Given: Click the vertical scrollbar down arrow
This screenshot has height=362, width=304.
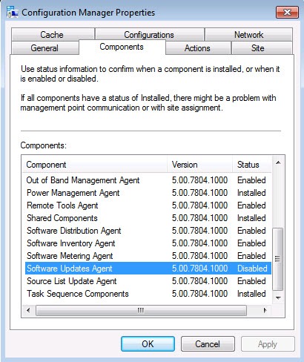Looking at the screenshot, I should [x=278, y=297].
